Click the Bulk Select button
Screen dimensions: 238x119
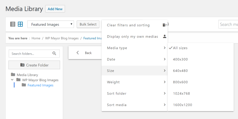(x=88, y=24)
